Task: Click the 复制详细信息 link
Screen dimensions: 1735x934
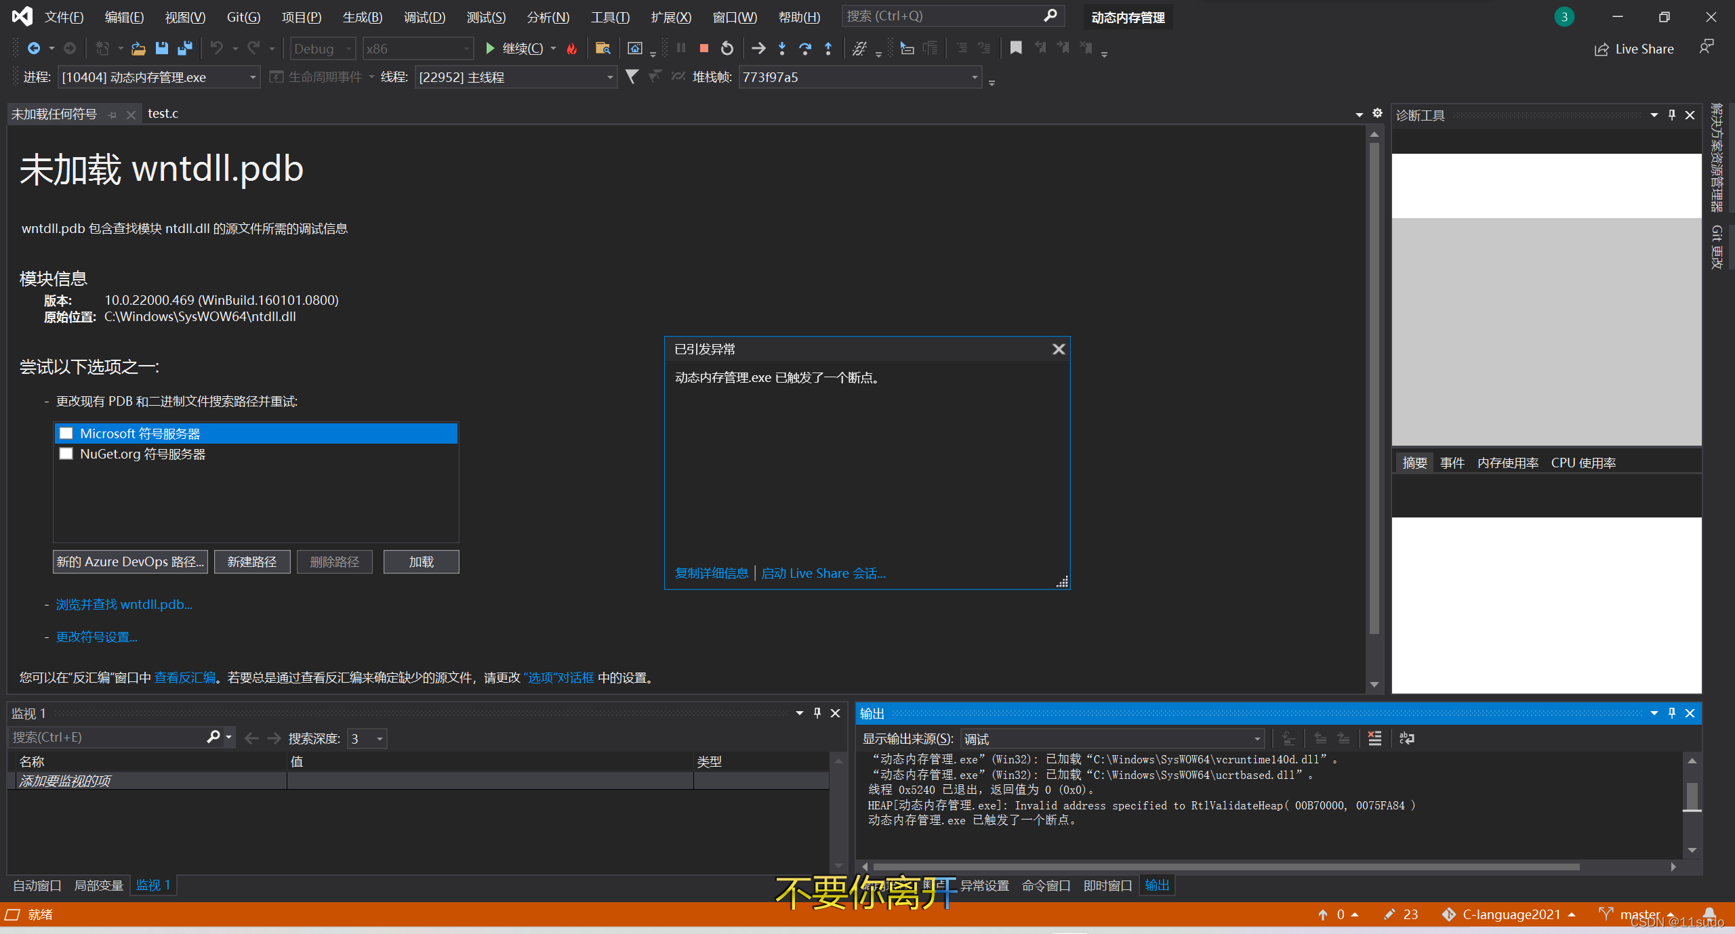Action: click(711, 574)
